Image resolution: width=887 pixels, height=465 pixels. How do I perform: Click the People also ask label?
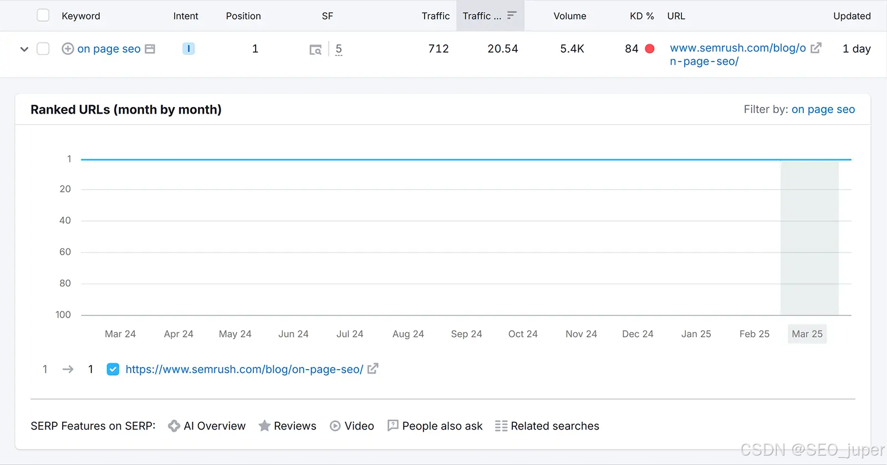tap(442, 426)
